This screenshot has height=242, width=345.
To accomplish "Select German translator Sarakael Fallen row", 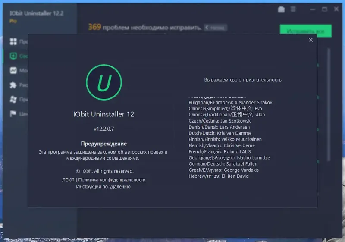I will (223, 164).
